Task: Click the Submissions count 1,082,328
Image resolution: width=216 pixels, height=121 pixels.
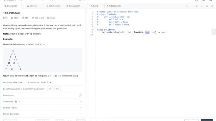Action: click(x=46, y=82)
